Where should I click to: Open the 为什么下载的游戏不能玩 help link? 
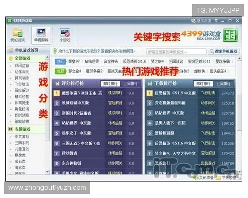(x=96, y=51)
